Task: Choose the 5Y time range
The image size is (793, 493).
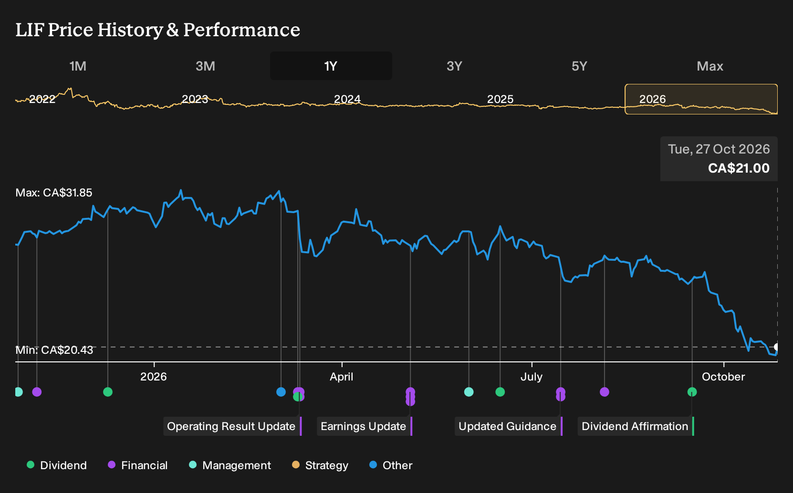Action: coord(579,66)
